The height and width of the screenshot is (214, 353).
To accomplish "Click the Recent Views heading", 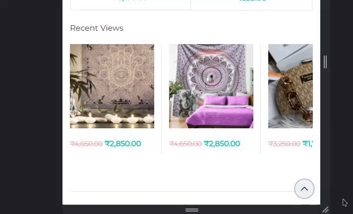I will click(97, 28).
